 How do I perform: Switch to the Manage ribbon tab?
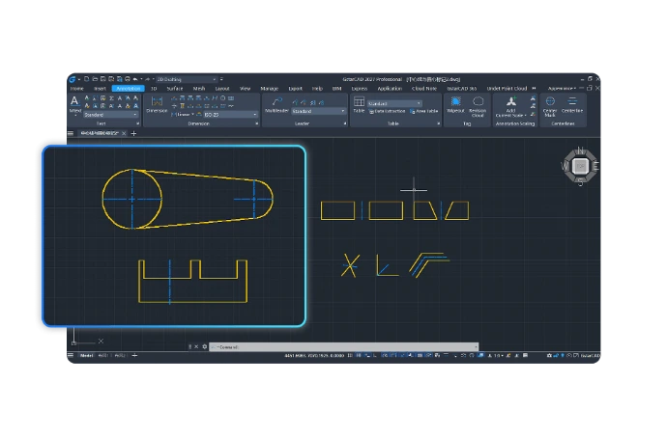point(269,89)
